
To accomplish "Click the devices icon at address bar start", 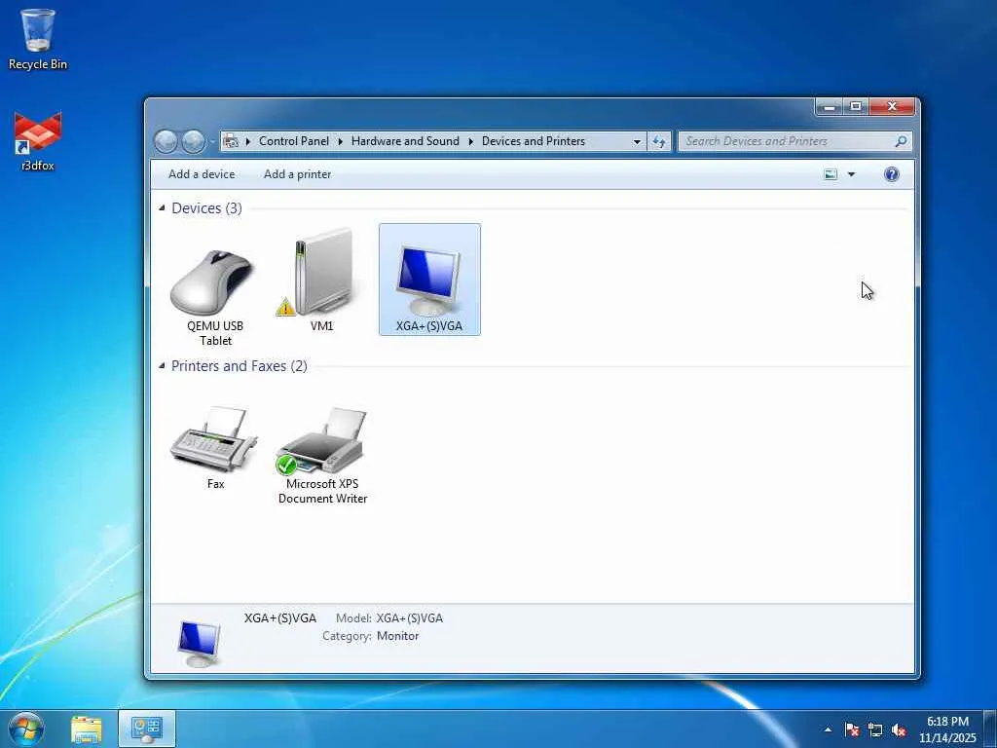I will click(x=232, y=141).
